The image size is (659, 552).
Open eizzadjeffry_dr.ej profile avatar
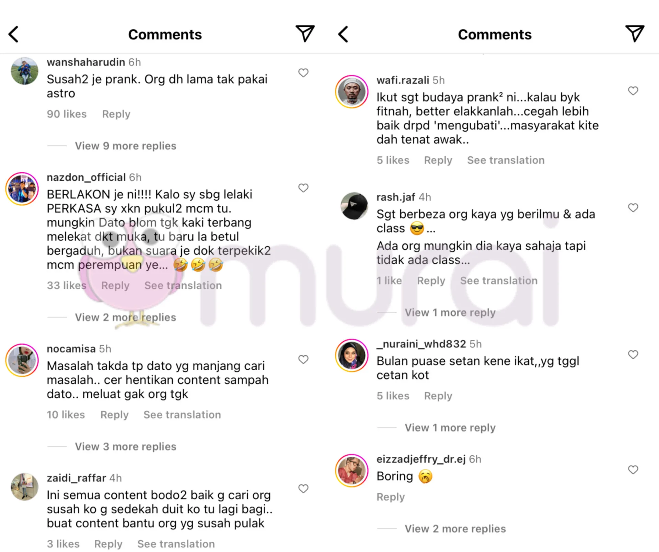coord(351,470)
